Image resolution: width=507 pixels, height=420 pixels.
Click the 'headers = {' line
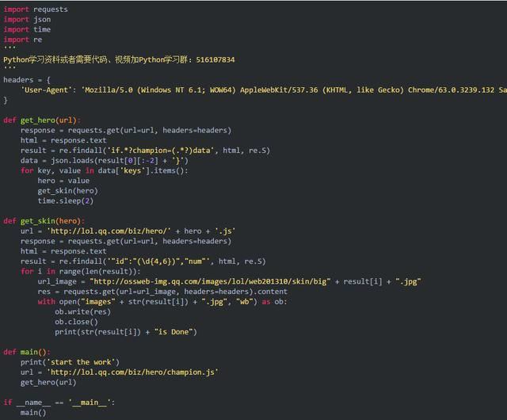pos(27,79)
